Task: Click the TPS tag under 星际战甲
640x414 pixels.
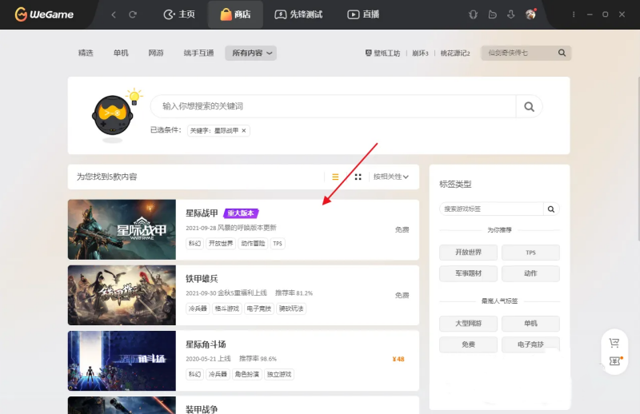Action: point(278,244)
